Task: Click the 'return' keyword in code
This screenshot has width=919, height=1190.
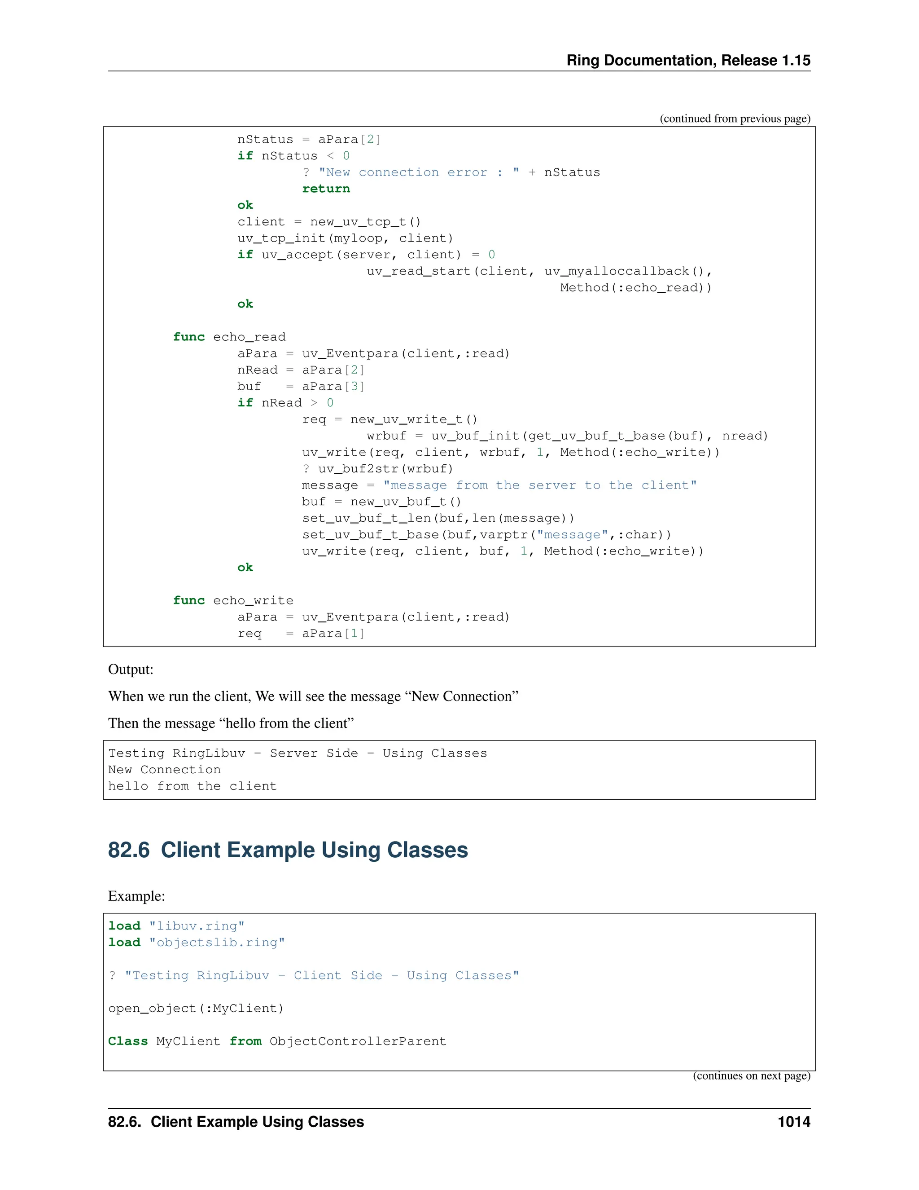Action: pyautogui.click(x=326, y=189)
